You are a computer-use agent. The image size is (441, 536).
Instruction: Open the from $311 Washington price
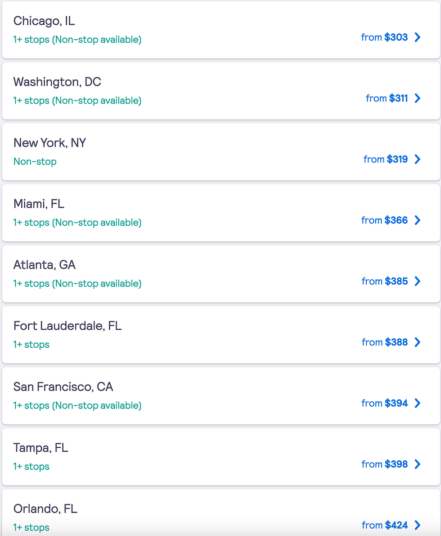click(387, 98)
